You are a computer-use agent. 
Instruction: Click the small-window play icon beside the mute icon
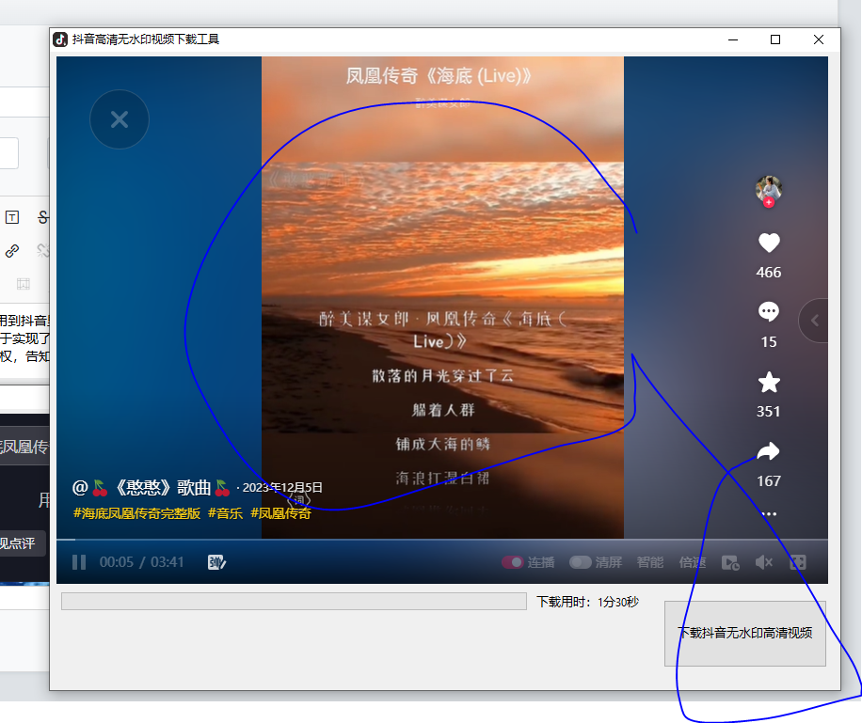(x=730, y=562)
